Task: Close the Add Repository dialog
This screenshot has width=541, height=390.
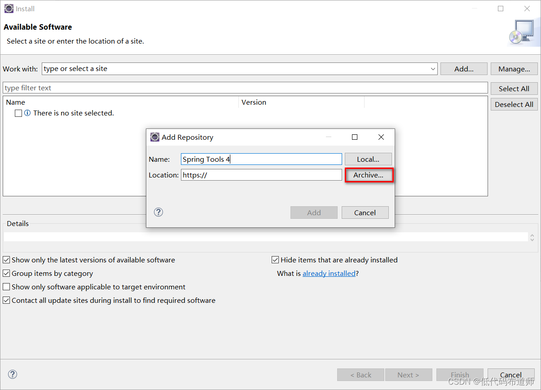Action: pyautogui.click(x=381, y=137)
